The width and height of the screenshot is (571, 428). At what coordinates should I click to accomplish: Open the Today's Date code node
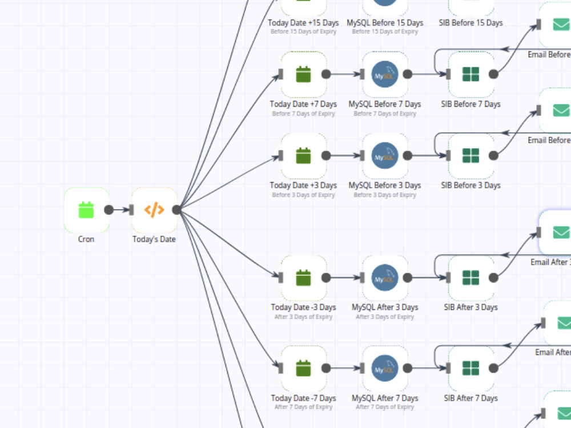[x=154, y=210]
